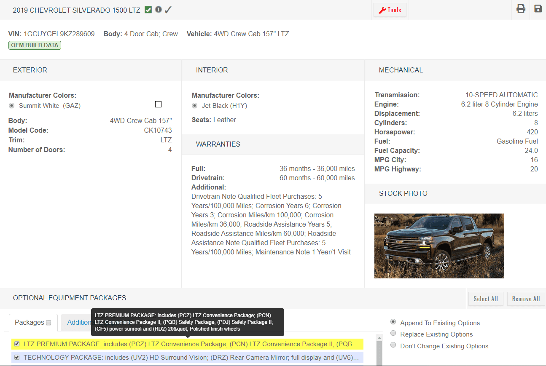Viewport: 546px width, 366px height.
Task: Uncheck the TECHNOLOGY PACKAGE checkbox
Action: point(17,357)
